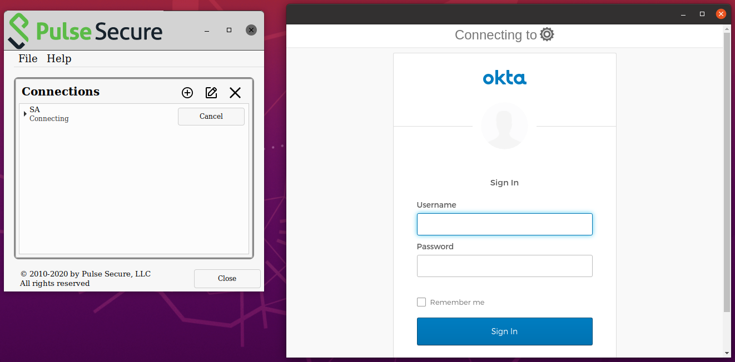Click the Pulse Secure copyright notice

[85, 278]
